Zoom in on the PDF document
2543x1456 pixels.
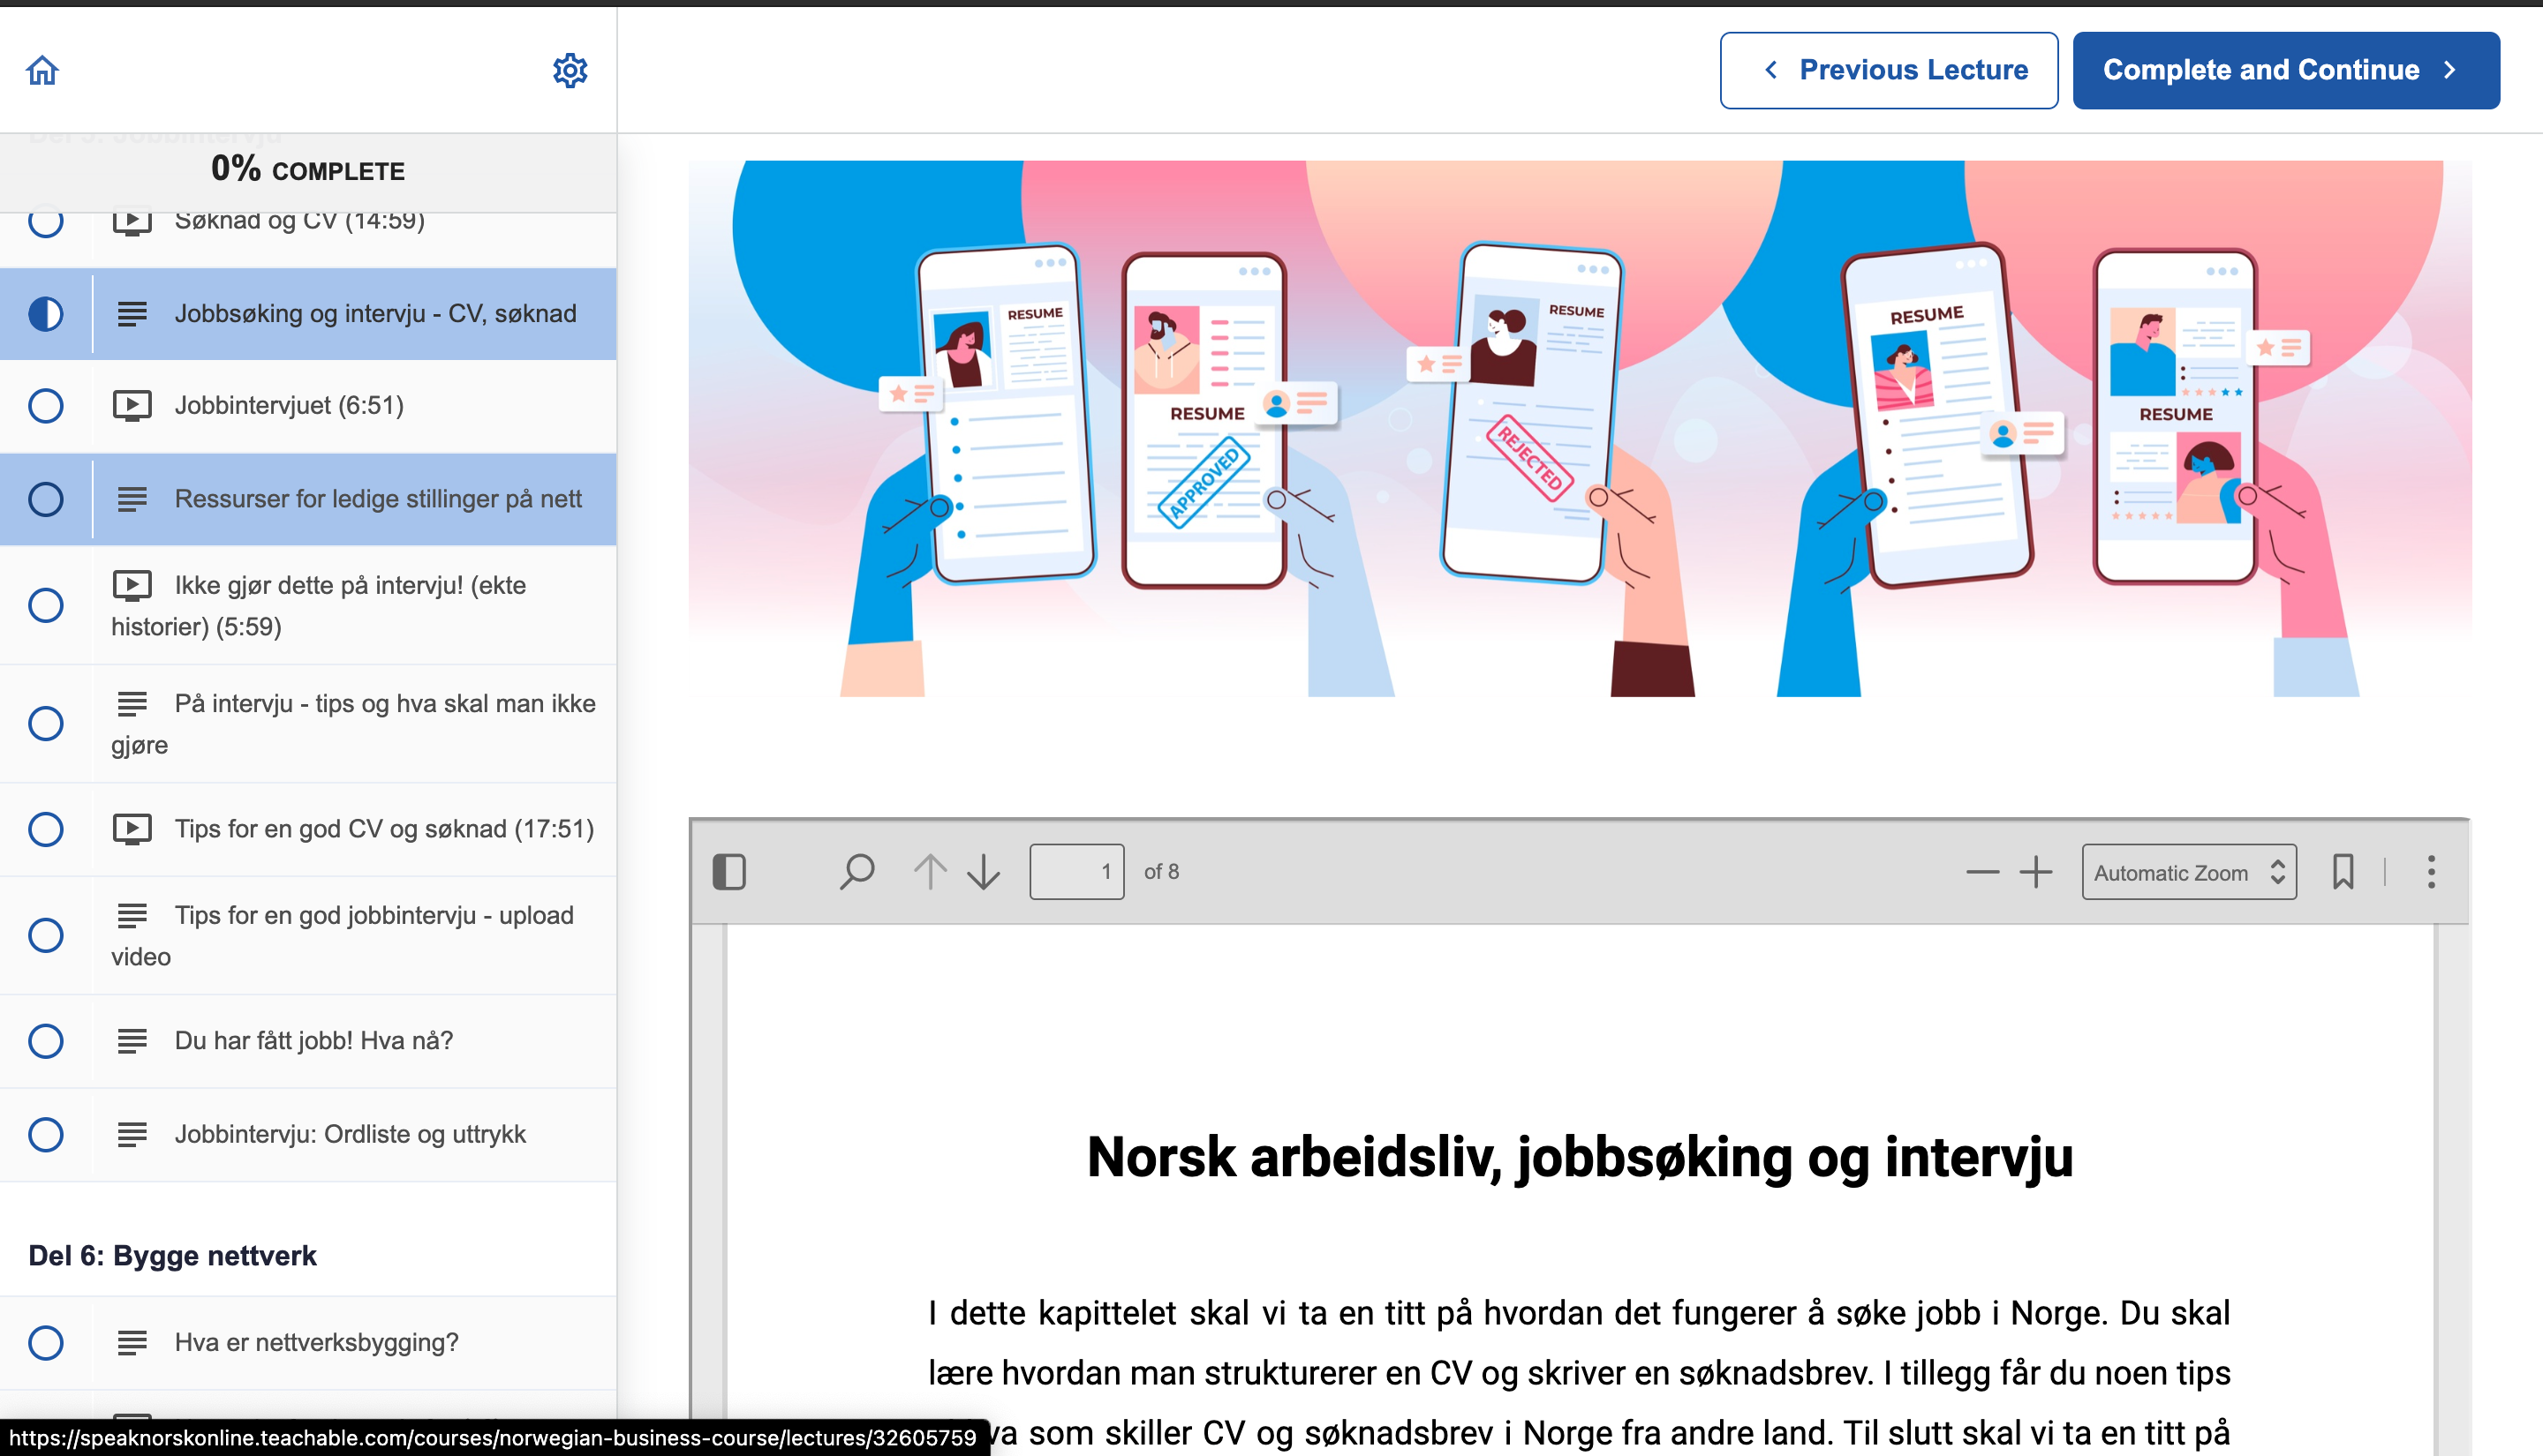[2036, 872]
